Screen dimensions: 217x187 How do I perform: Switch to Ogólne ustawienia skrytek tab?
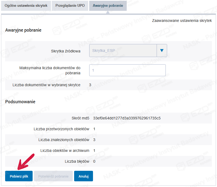coord(26,5)
